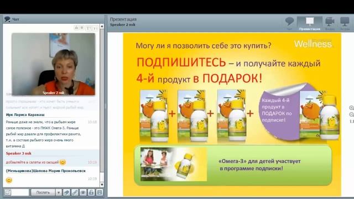The height and width of the screenshot is (199, 354).
Task: Click the ПОДПИШИТЕСЬ heading on the slide
Action: pyautogui.click(x=181, y=62)
